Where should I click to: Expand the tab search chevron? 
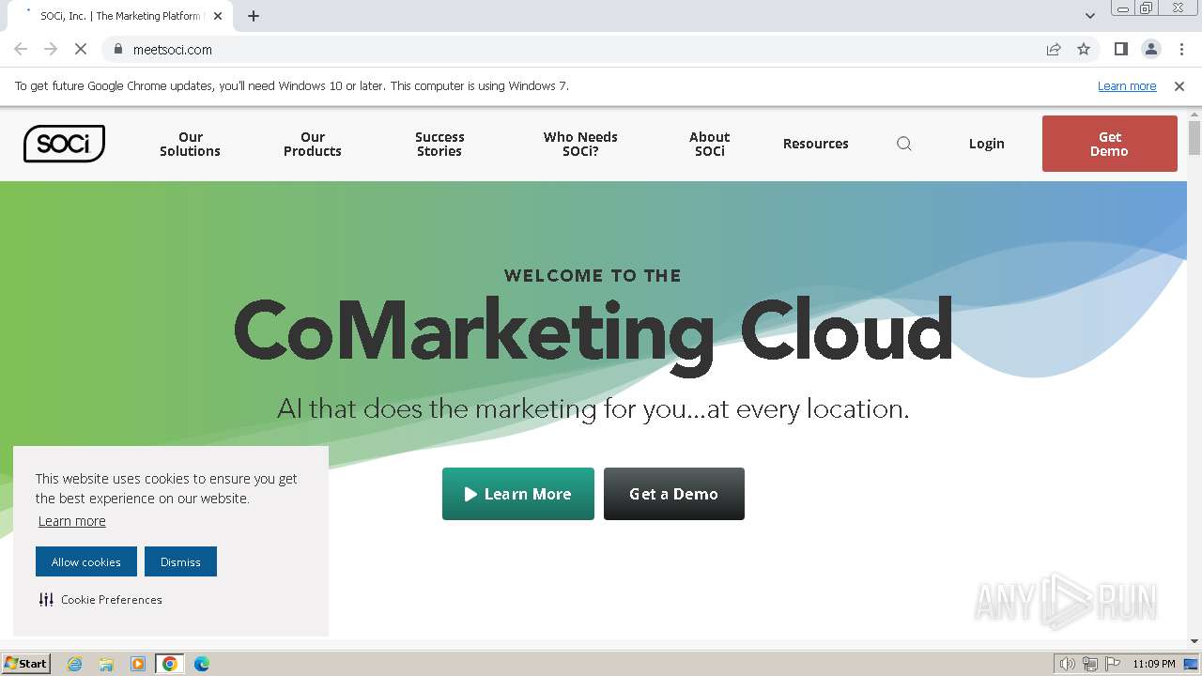tap(1090, 16)
